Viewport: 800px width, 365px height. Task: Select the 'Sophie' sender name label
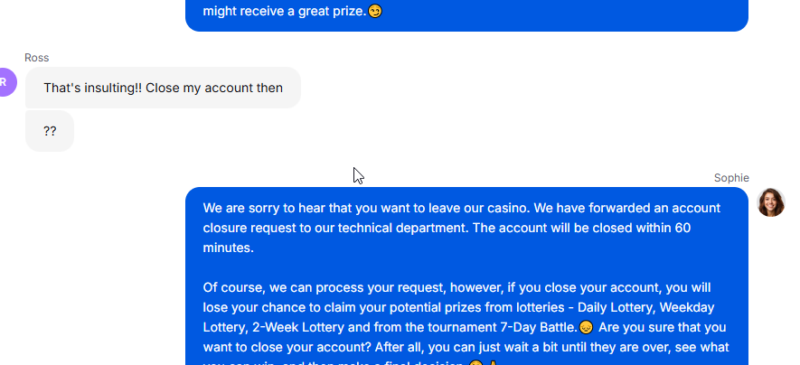pyautogui.click(x=731, y=178)
